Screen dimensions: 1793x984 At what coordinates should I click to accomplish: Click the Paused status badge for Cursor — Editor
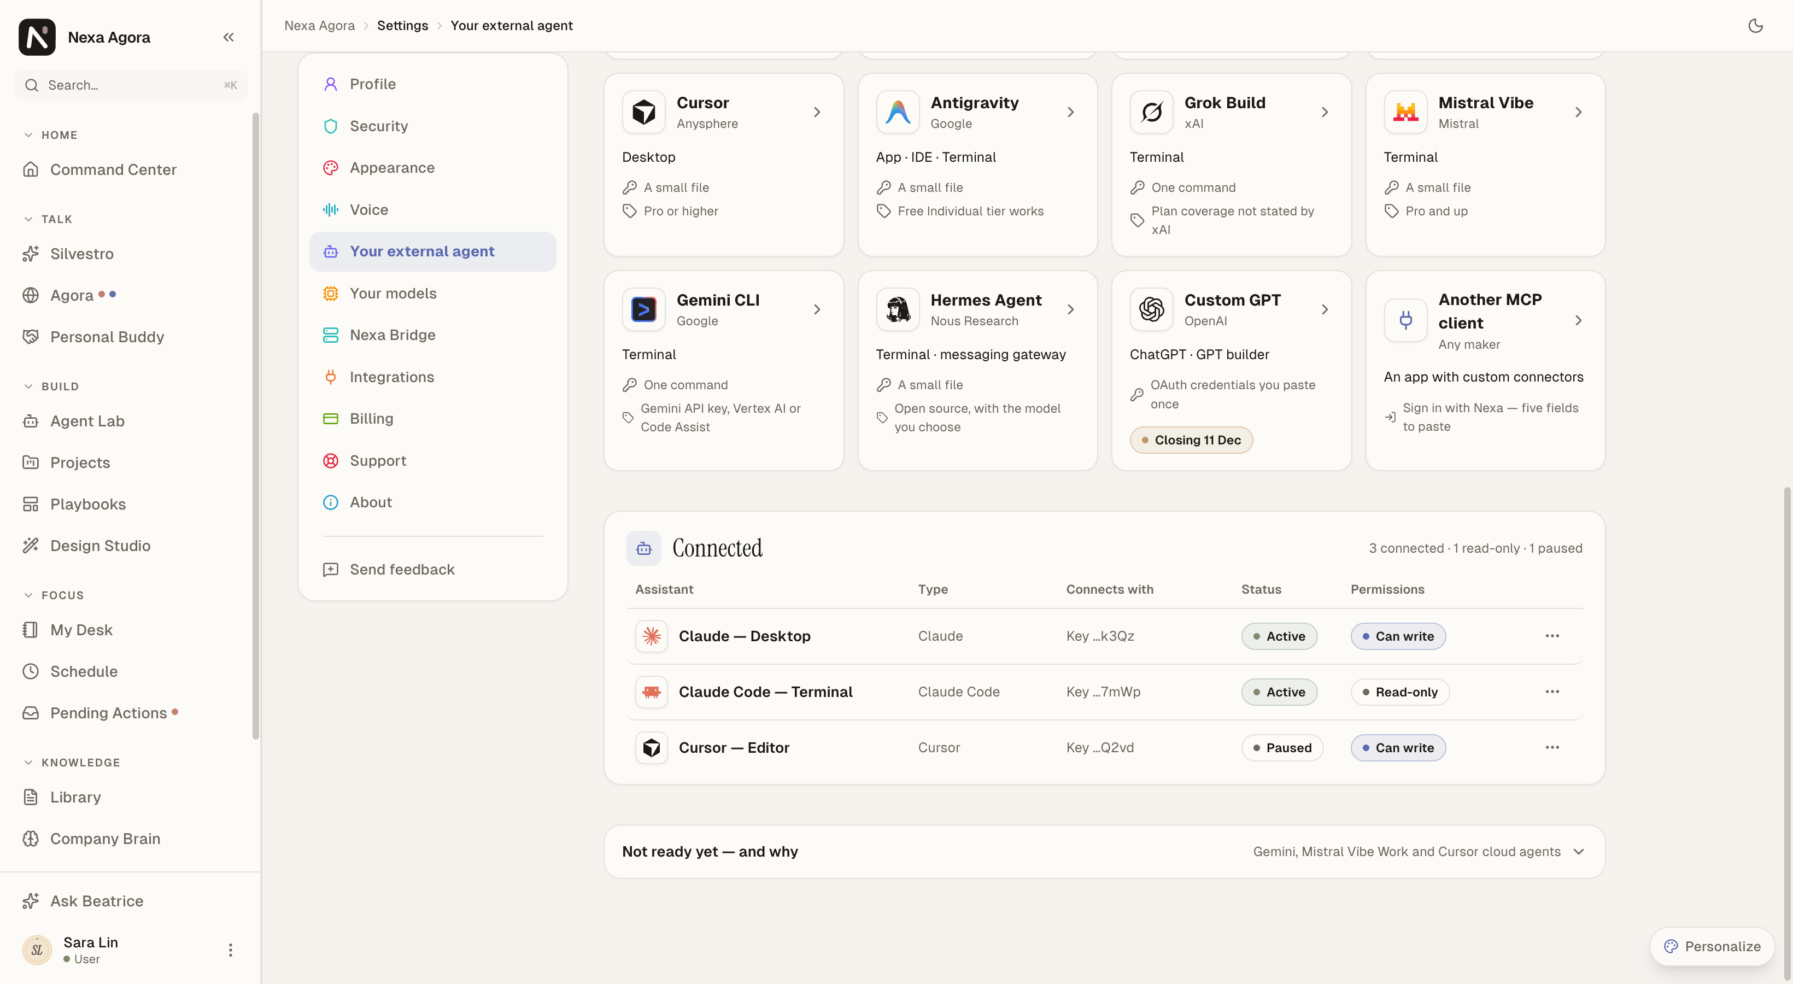click(x=1282, y=747)
